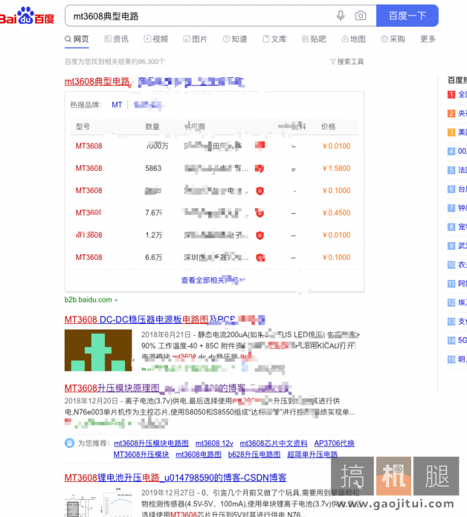
Task: Click the price ¥0.4500
Action: [336, 213]
